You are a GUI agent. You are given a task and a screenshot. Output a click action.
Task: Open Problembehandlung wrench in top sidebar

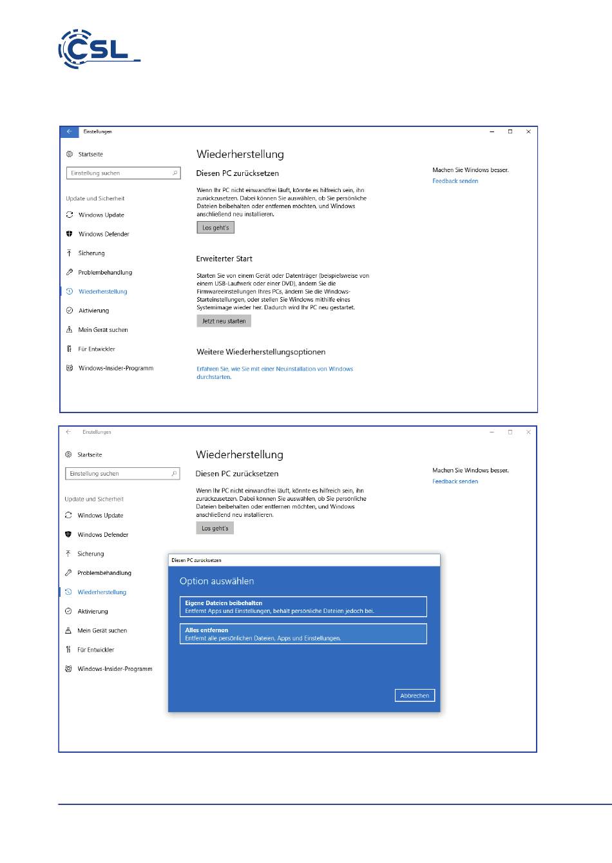tap(70, 272)
